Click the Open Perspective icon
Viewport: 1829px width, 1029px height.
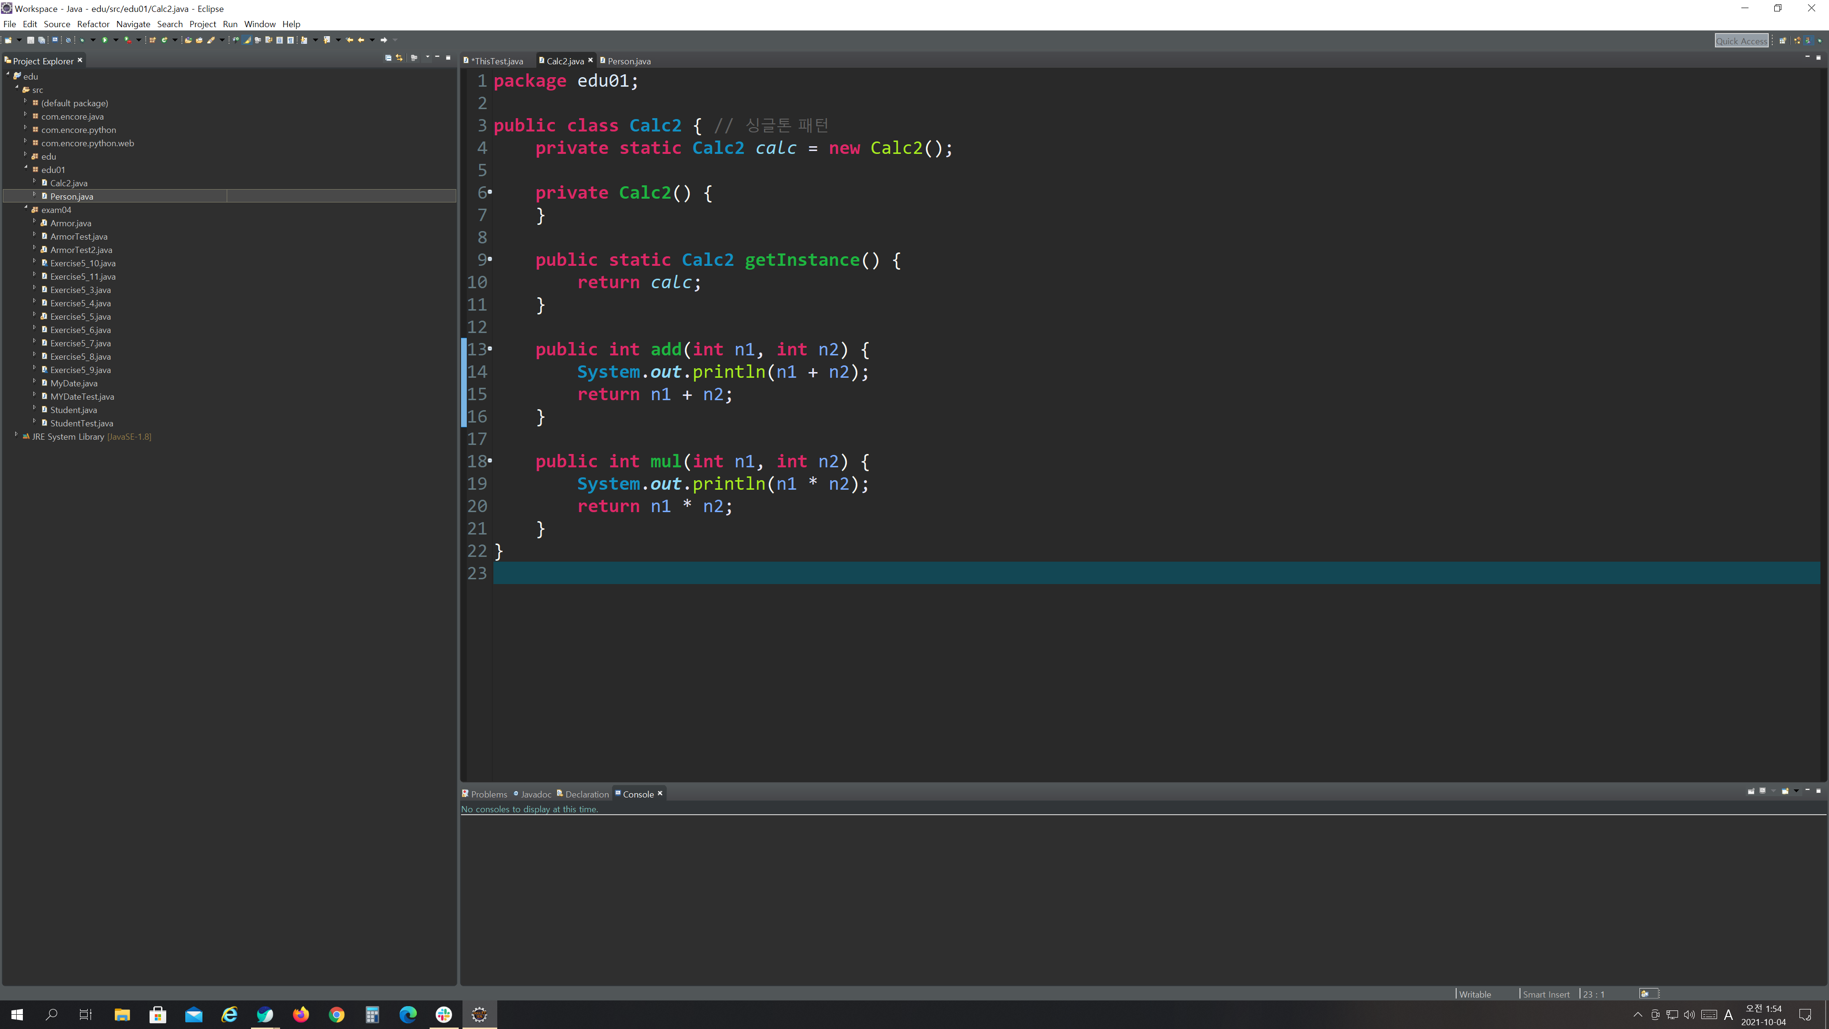point(1782,40)
